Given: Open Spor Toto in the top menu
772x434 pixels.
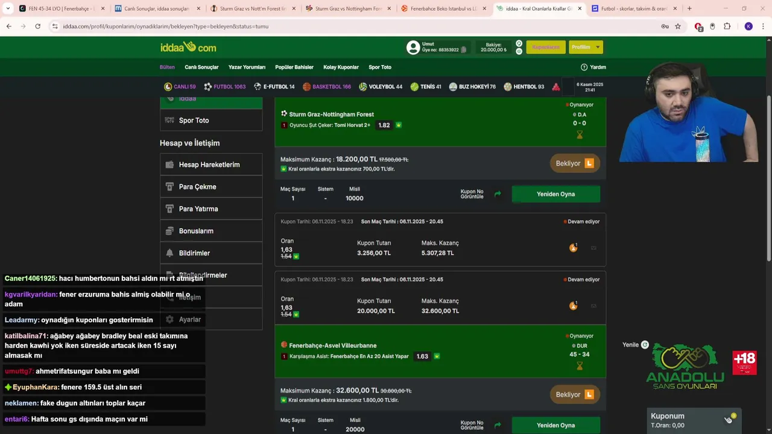Looking at the screenshot, I should (380, 67).
